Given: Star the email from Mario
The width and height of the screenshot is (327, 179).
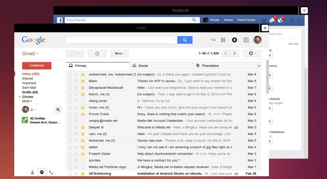Looking at the screenshot, I should (x=76, y=81).
